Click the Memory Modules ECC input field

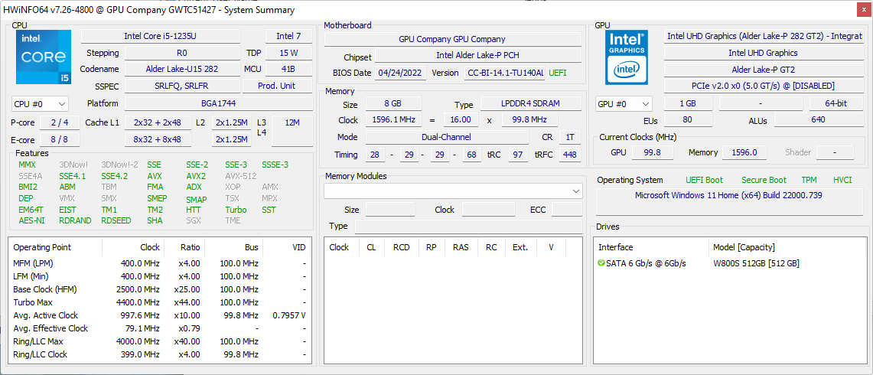pyautogui.click(x=567, y=210)
